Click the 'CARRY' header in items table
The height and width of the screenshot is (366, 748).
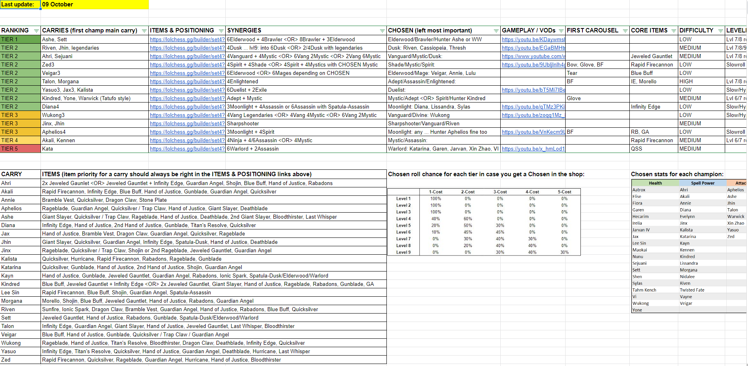tap(20, 174)
